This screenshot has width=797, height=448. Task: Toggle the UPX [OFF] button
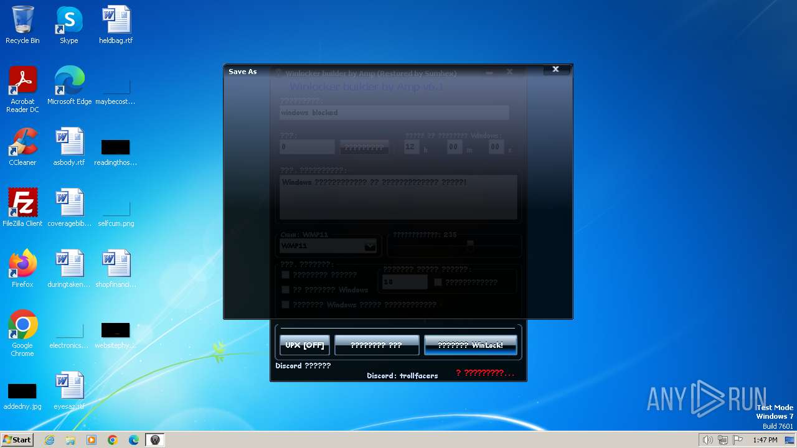[304, 345]
